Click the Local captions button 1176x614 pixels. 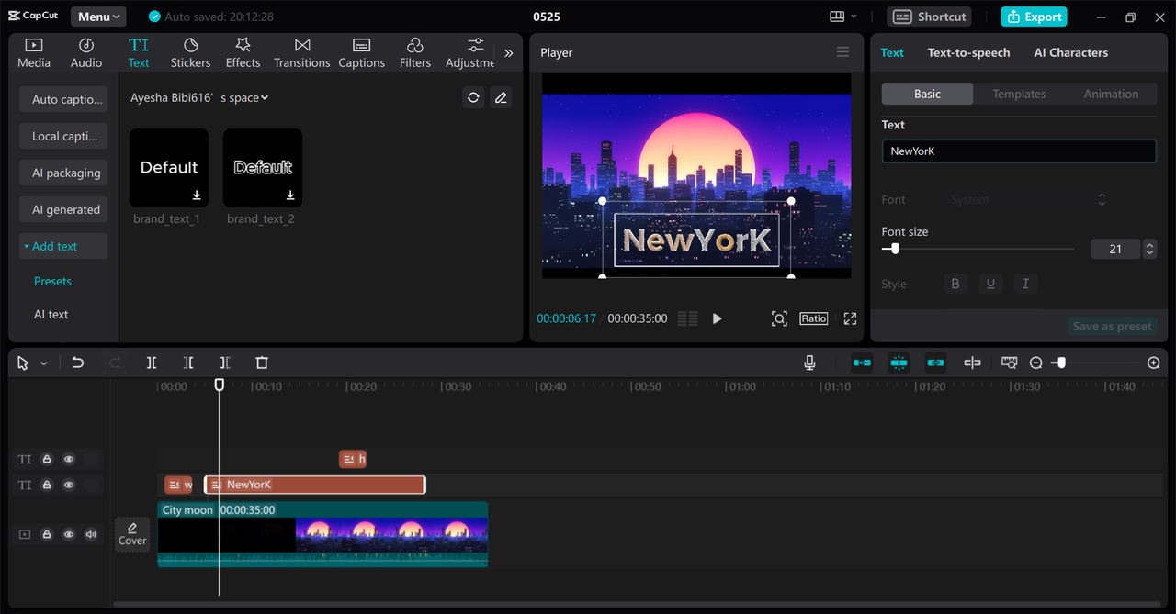click(x=63, y=136)
